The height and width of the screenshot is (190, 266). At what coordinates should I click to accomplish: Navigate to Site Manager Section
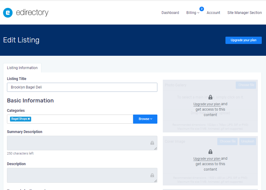(x=245, y=13)
